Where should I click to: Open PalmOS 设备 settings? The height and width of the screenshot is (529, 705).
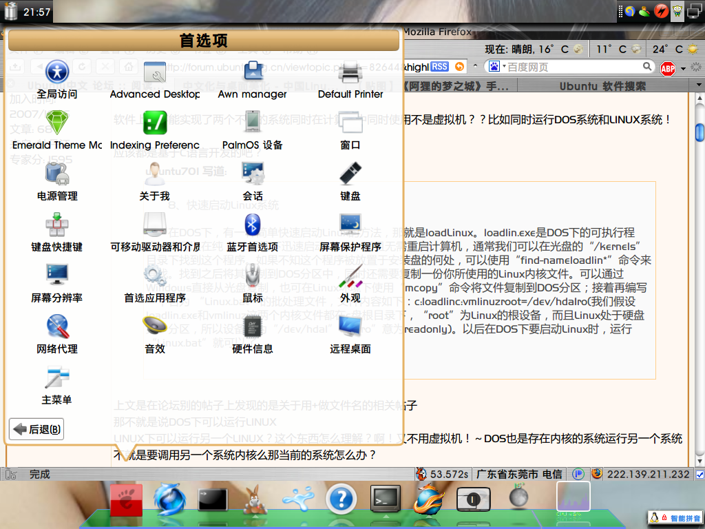point(253,131)
